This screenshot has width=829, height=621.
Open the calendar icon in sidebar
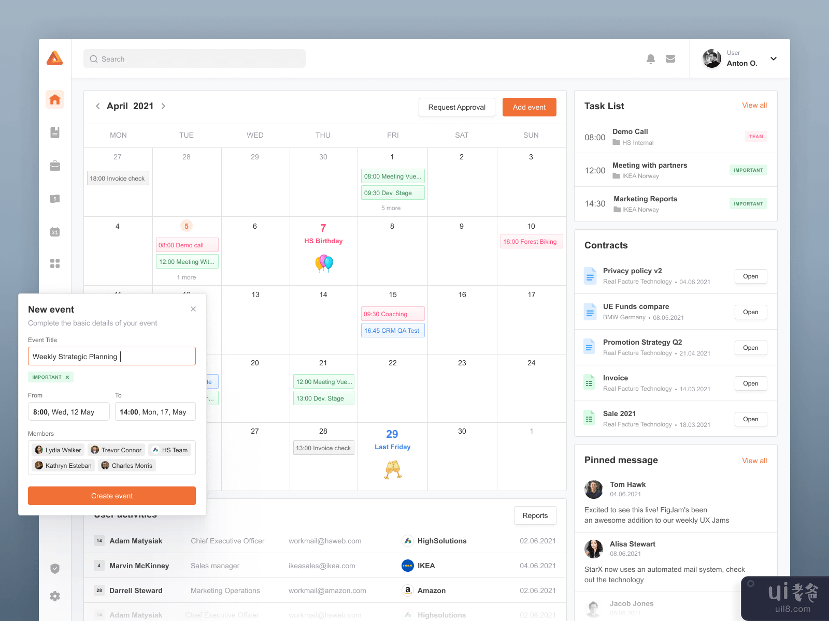point(55,232)
